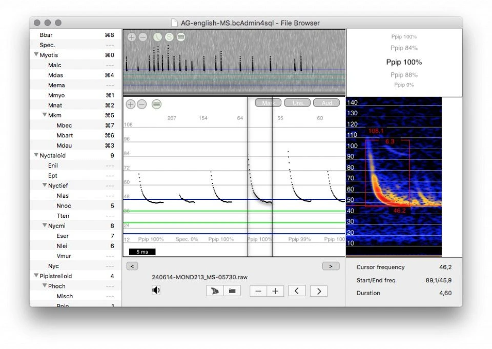Click the speaker icon to play audio
Viewport: 492px width, 349px height.
coord(155,291)
